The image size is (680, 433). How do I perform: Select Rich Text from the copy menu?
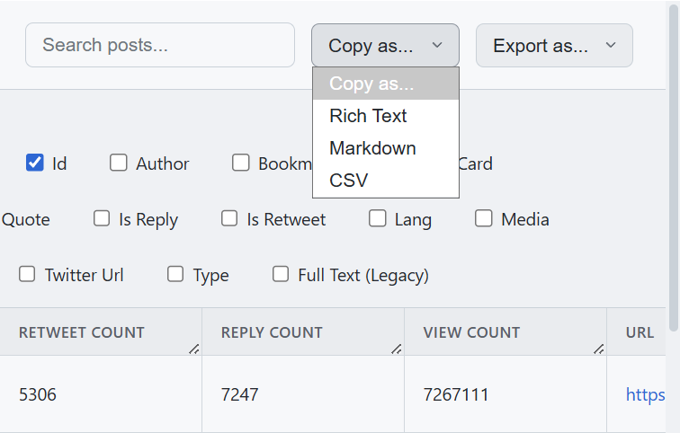[x=368, y=116]
